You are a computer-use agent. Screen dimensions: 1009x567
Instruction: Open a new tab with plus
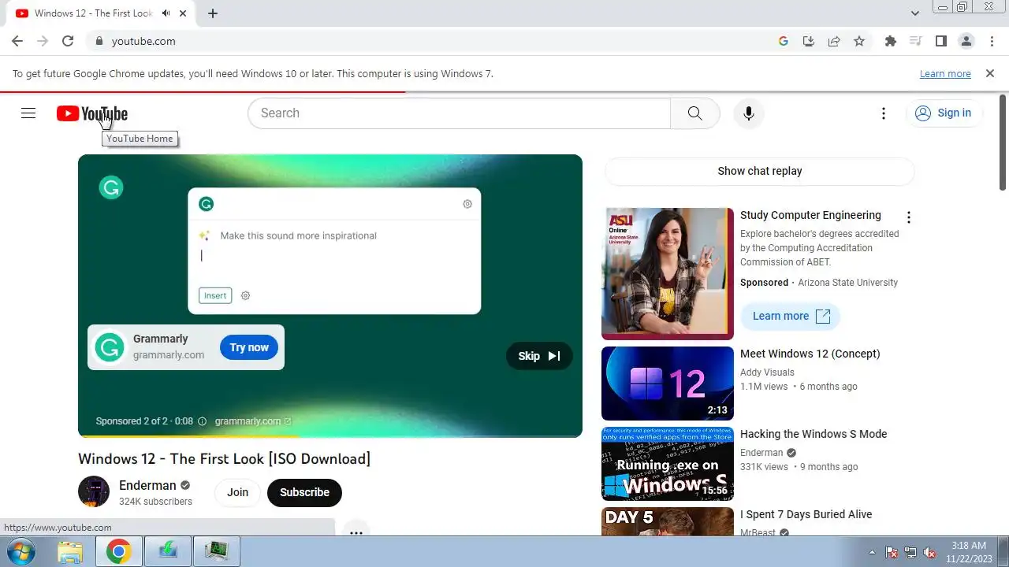213,13
